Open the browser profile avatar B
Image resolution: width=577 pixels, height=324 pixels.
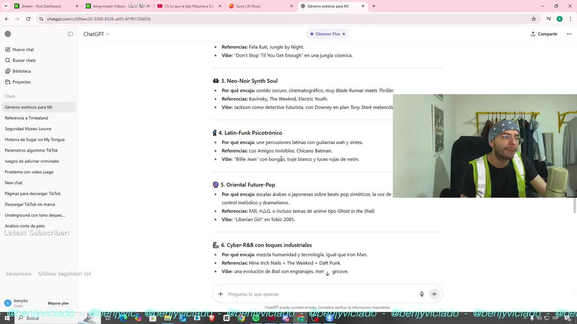point(559,19)
